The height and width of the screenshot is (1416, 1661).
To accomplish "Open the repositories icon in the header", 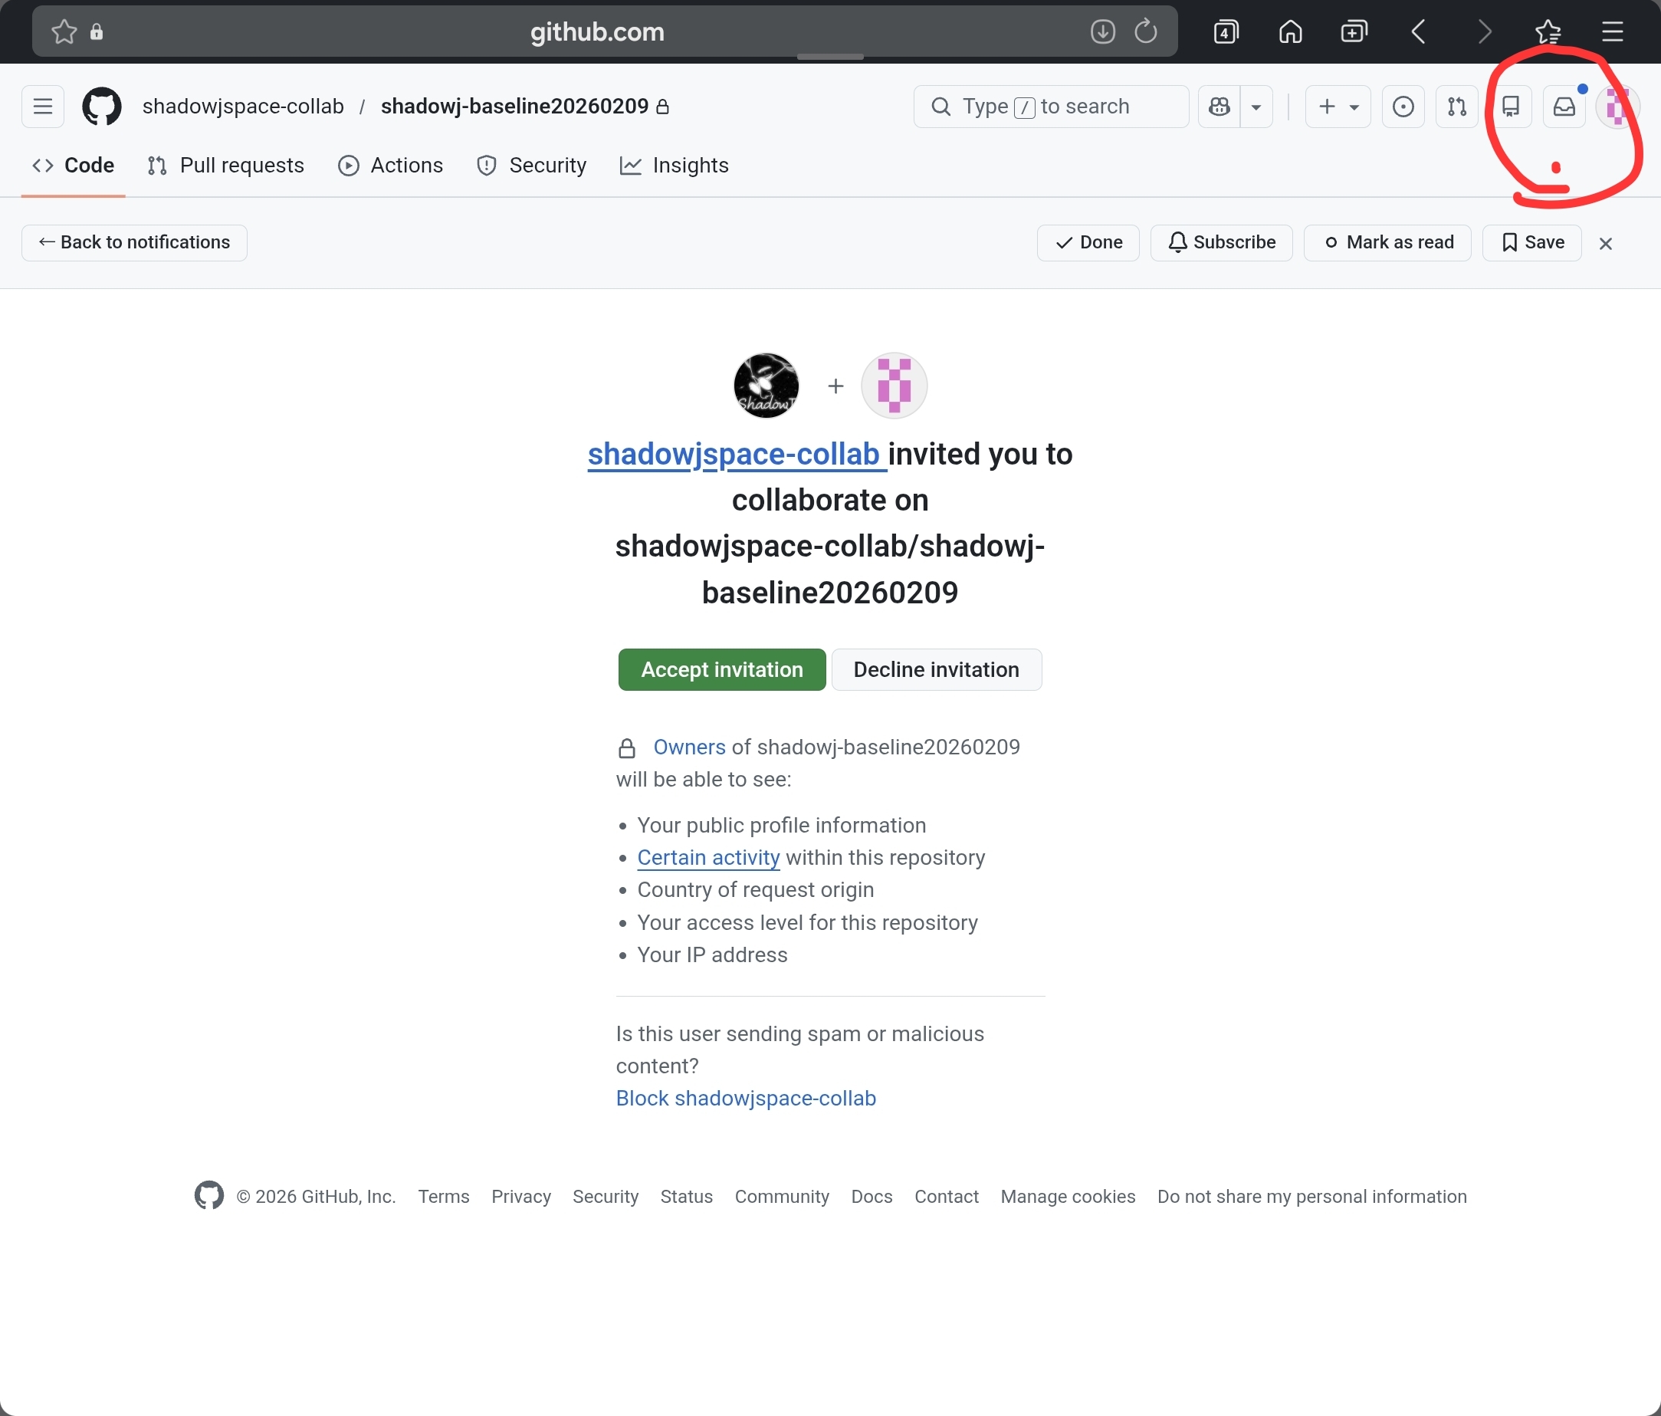I will click(1510, 106).
